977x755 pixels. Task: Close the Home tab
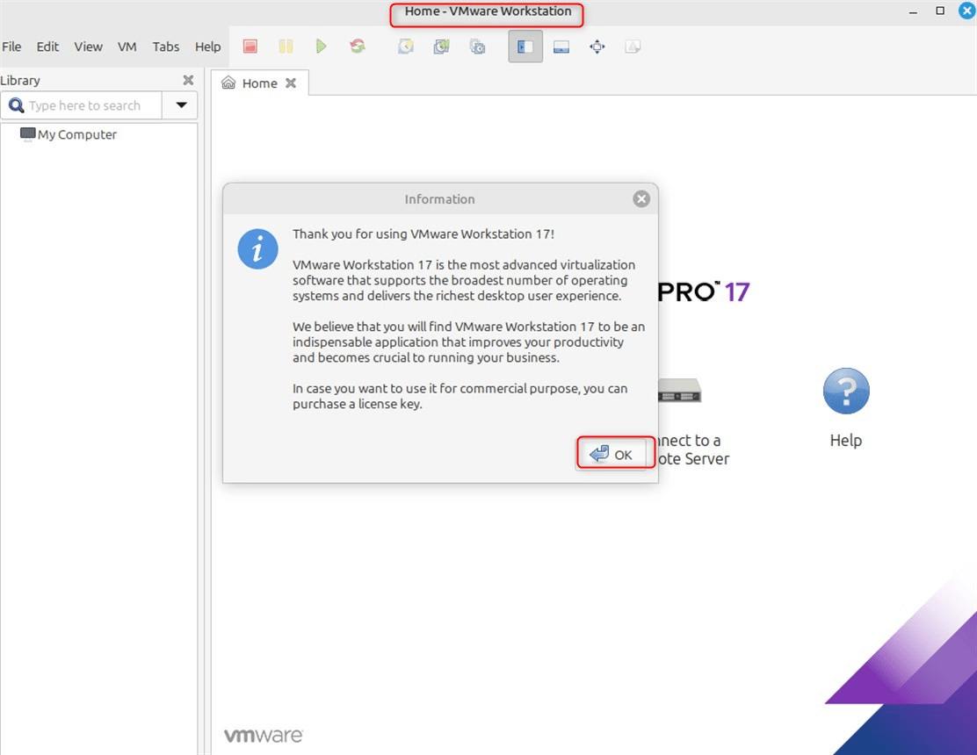(x=291, y=83)
